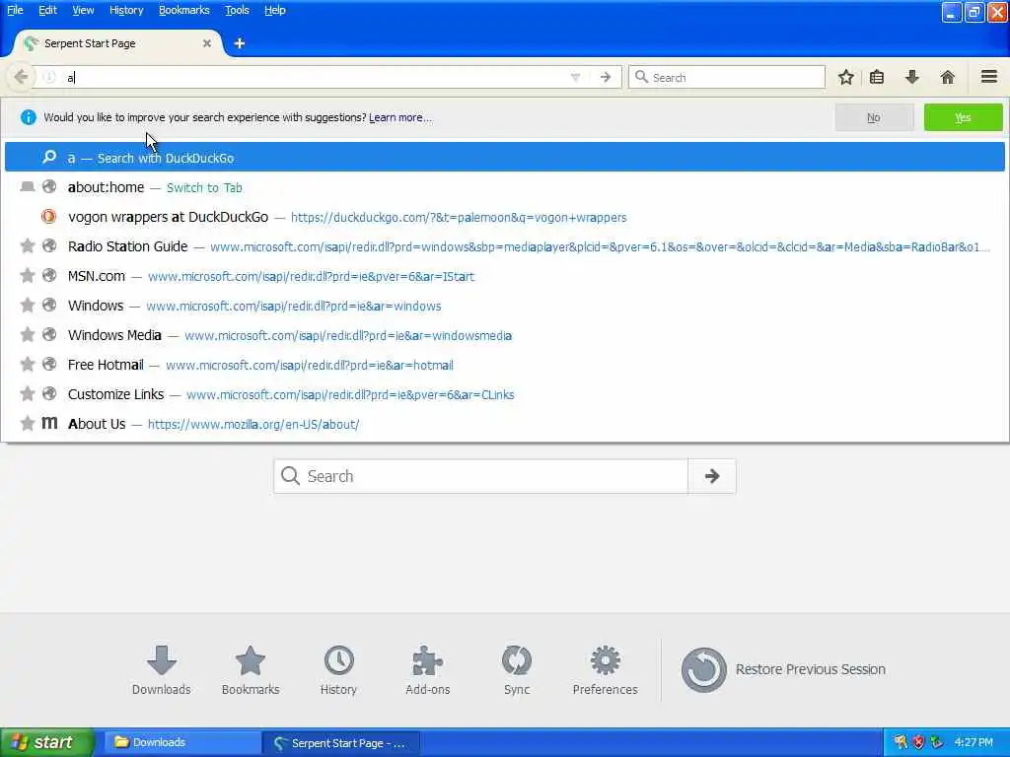
Task: Open the File menu
Action: (x=15, y=10)
